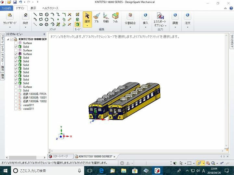Viewport: 234px width, 175px height.
Task: Switch to 3D mode icon
Action: pyautogui.click(x=77, y=24)
